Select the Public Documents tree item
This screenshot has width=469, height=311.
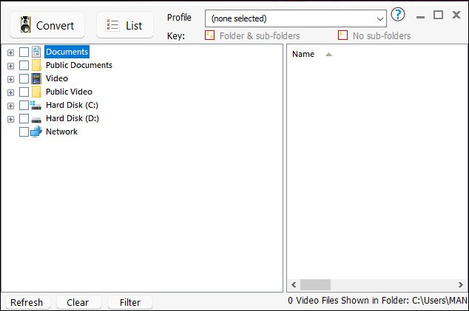(79, 65)
